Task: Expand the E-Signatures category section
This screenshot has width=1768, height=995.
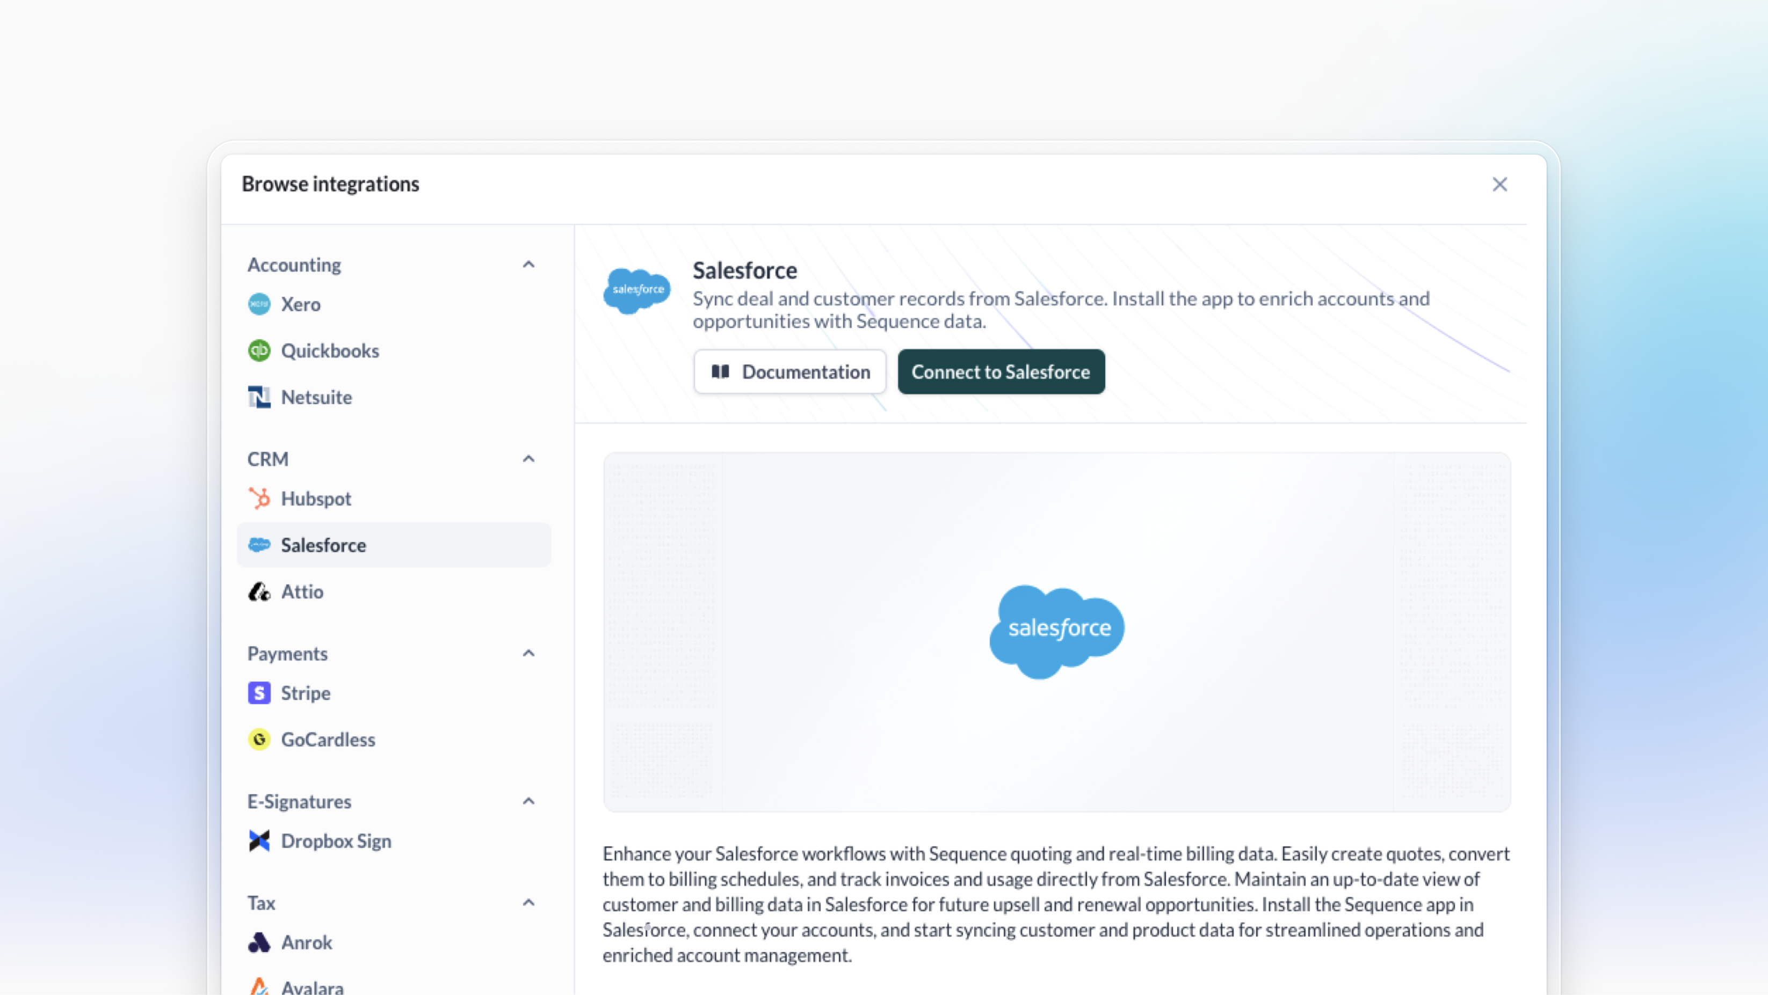Action: pos(530,801)
